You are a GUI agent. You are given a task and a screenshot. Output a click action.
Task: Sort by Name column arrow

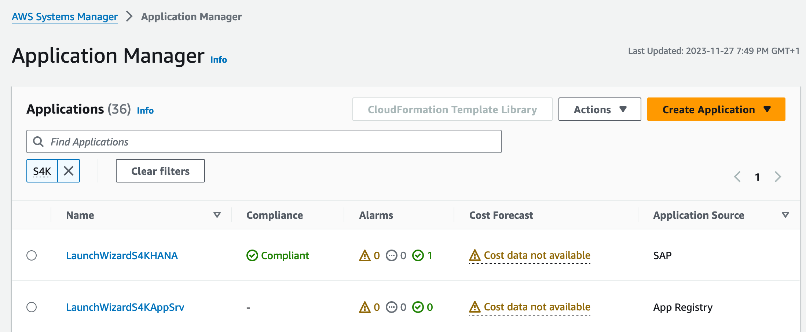(217, 215)
